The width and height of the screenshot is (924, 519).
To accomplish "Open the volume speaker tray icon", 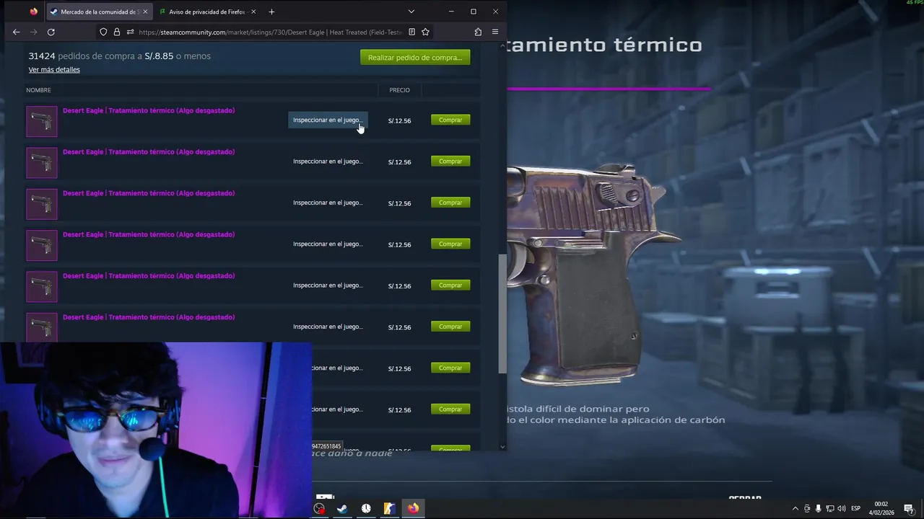I will pos(841,508).
